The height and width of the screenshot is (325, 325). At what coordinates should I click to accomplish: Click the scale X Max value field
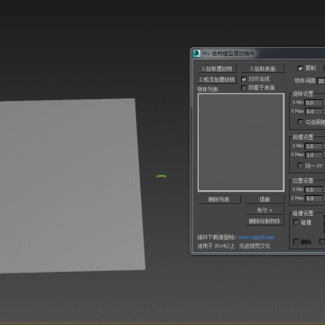pyautogui.click(x=313, y=155)
